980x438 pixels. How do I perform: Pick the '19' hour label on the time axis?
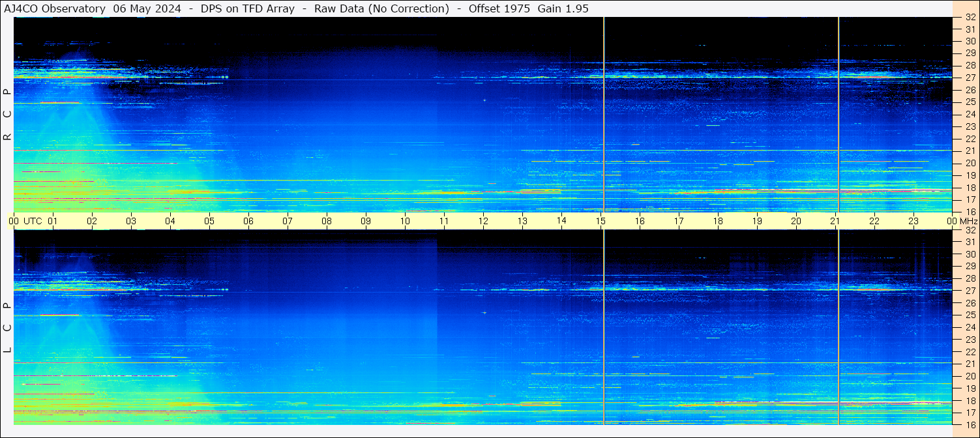pyautogui.click(x=757, y=221)
